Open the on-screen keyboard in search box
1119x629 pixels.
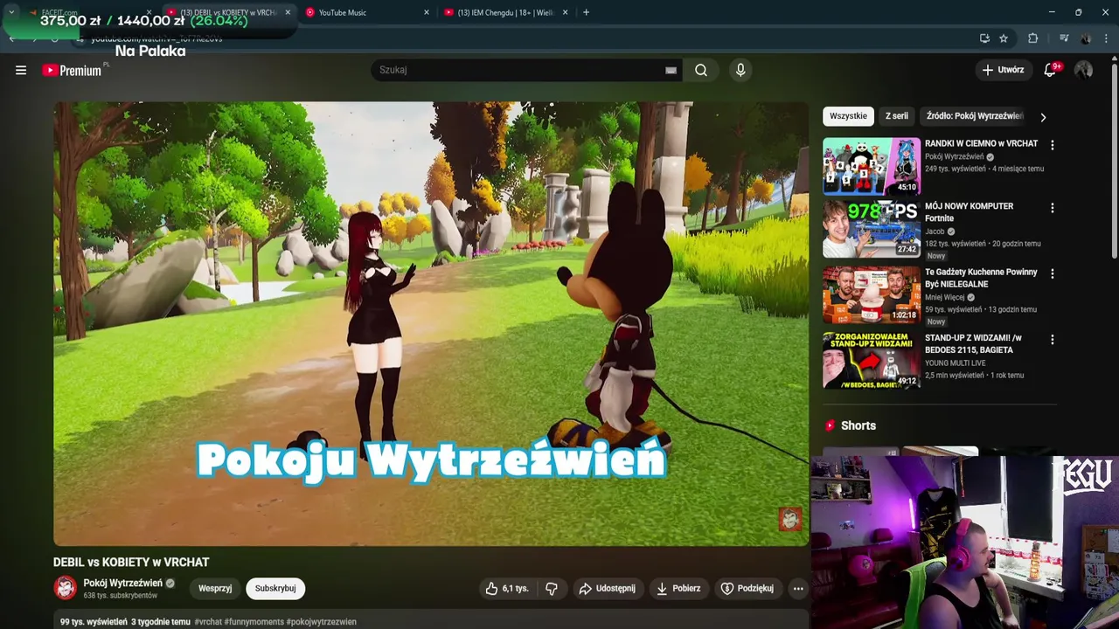point(671,70)
